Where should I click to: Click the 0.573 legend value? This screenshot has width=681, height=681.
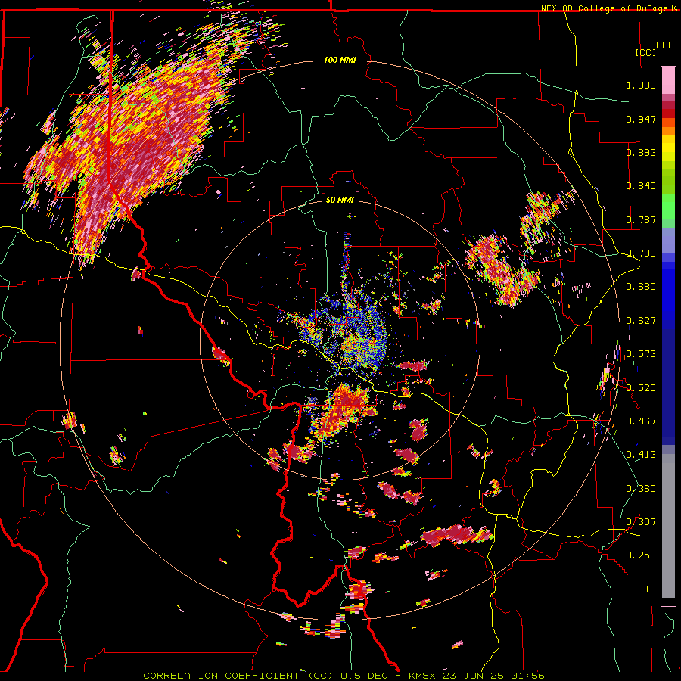[x=641, y=354]
